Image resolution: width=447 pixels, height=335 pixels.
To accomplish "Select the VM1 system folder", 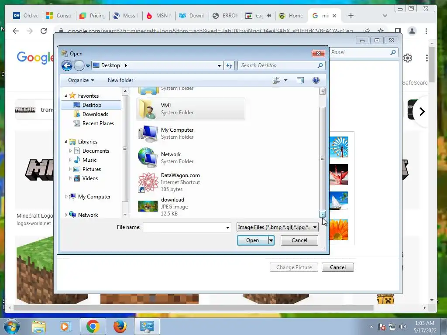I will 190,109.
